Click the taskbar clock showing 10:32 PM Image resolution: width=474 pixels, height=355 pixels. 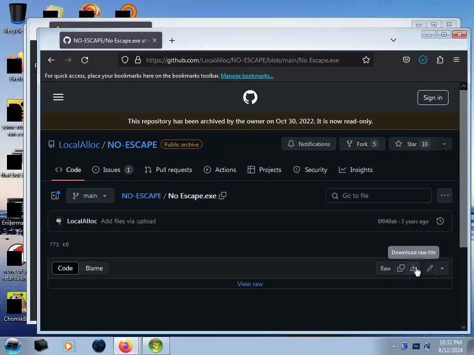click(x=450, y=346)
